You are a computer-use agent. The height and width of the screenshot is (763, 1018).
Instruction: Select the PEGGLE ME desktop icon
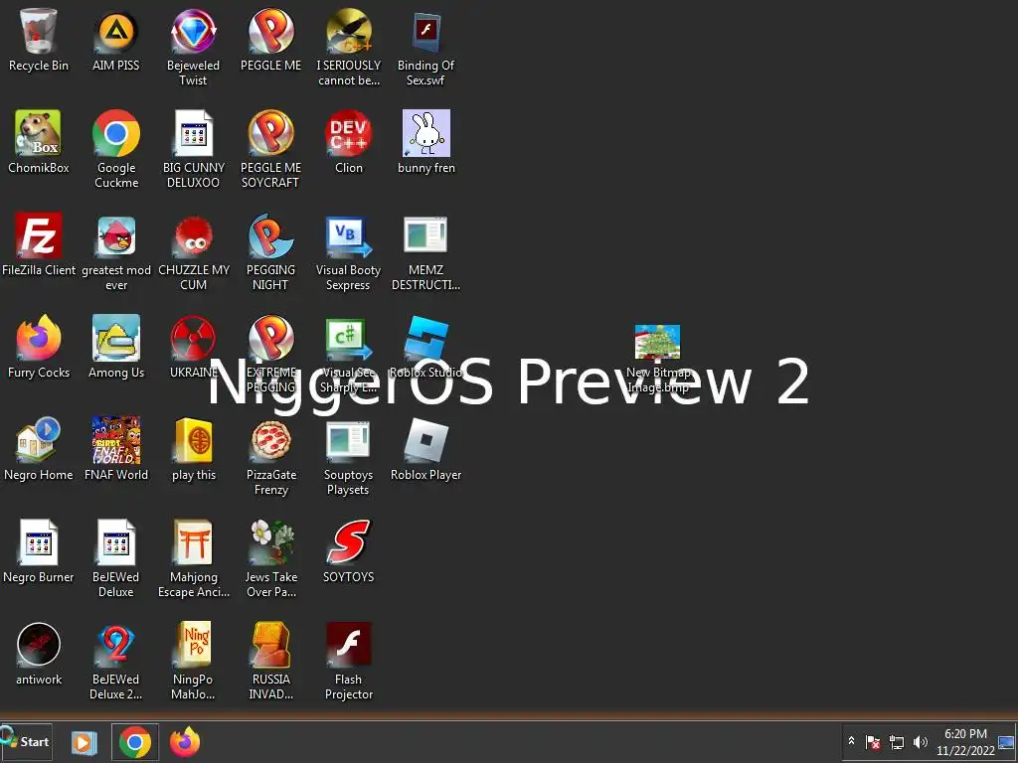(270, 40)
